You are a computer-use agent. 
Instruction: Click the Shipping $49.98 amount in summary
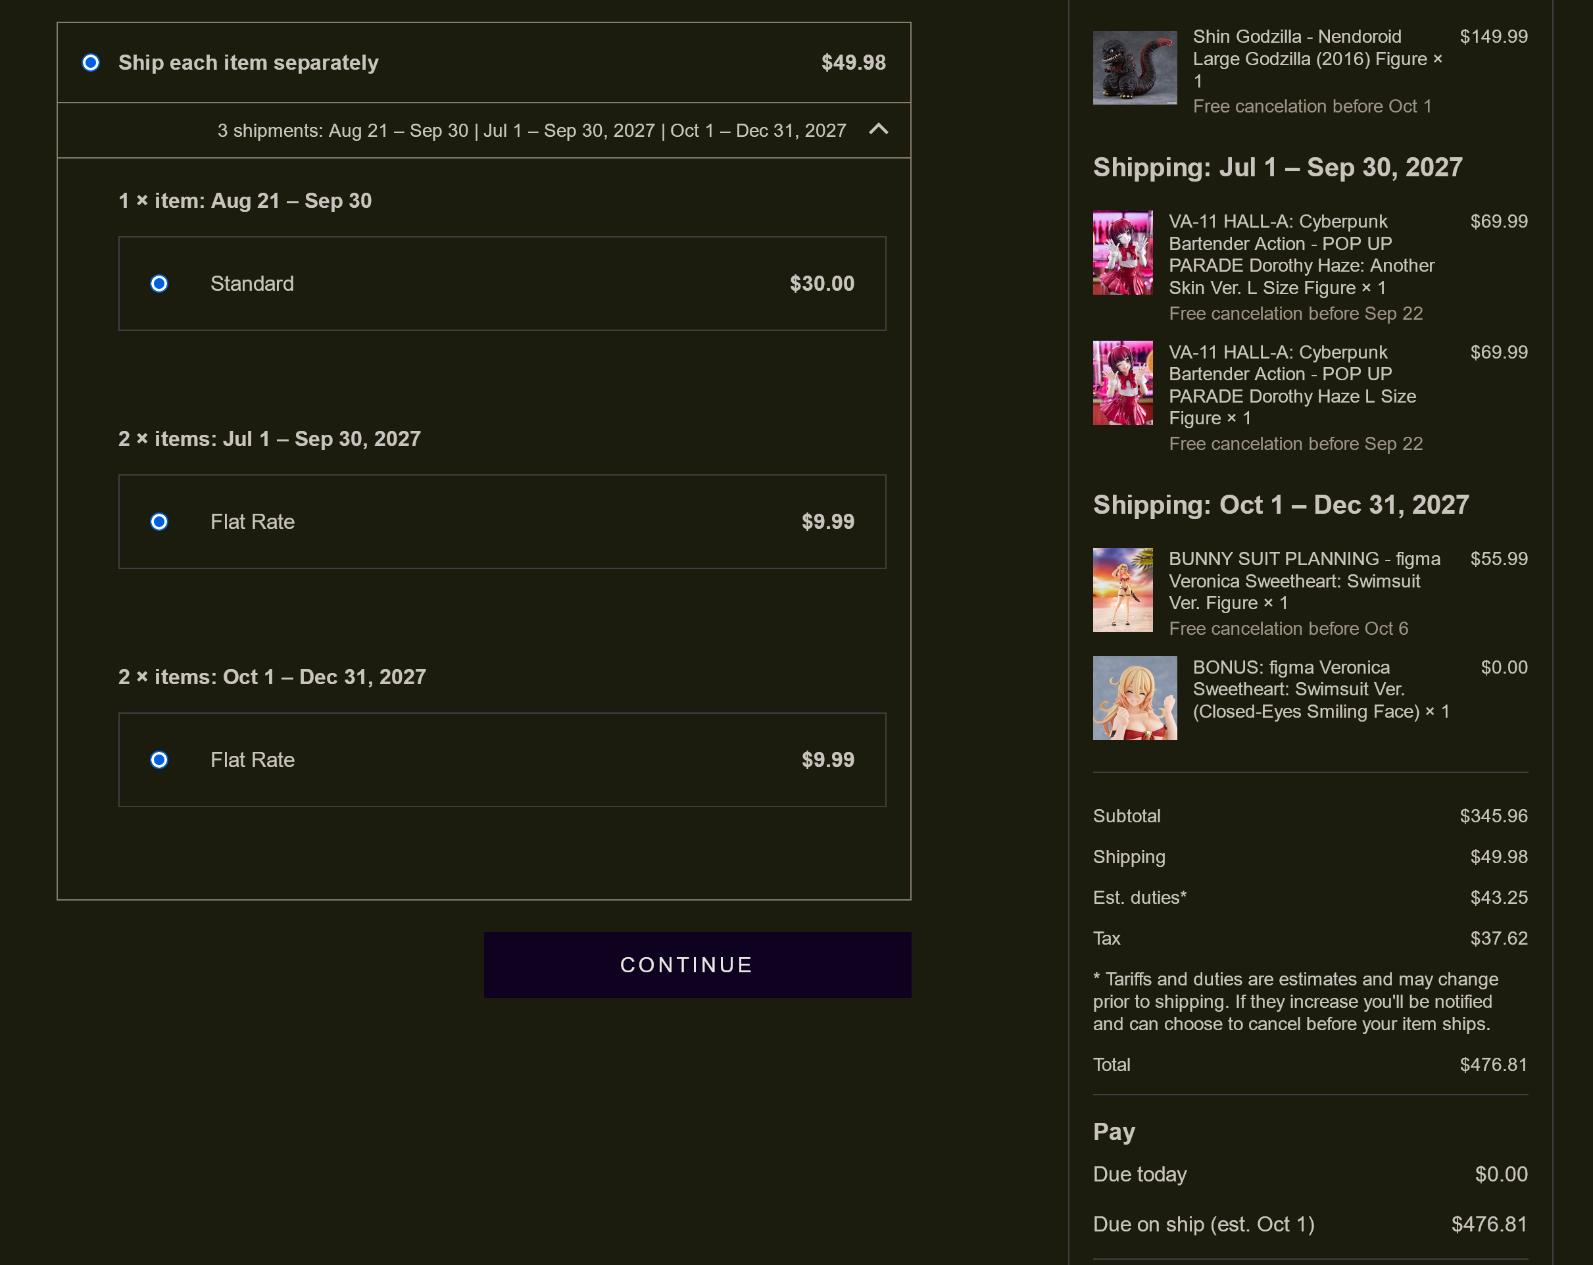(x=1498, y=857)
